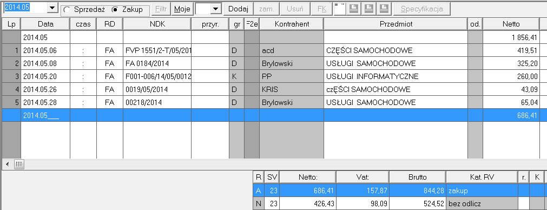Select the Zakup radio option
The image size is (547, 210).
127,10
